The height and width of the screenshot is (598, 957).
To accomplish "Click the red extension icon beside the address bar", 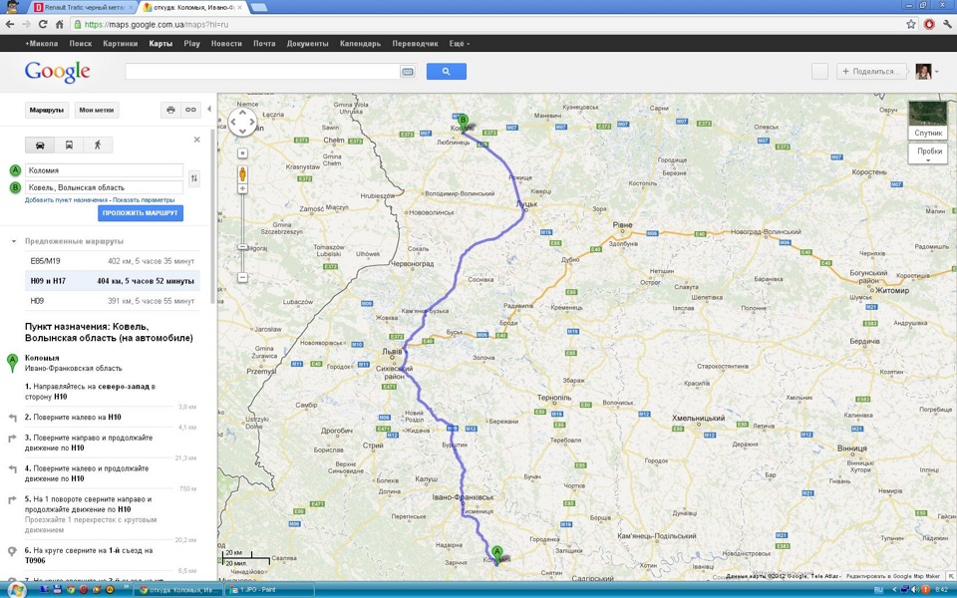I will pos(929,24).
